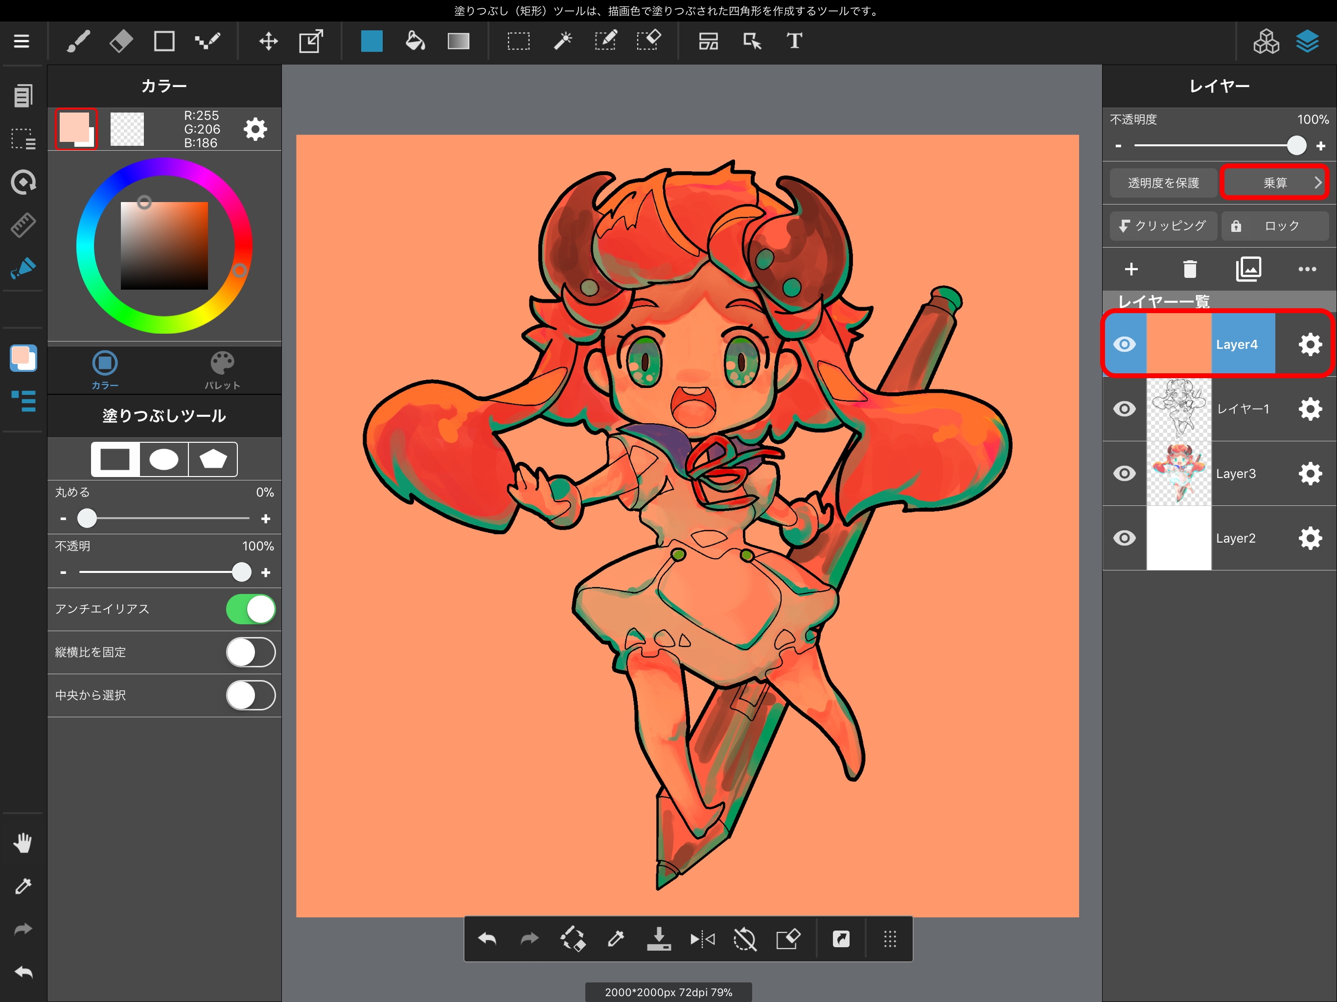This screenshot has width=1337, height=1002.
Task: Select the rectangle shape tool
Action: [x=164, y=41]
